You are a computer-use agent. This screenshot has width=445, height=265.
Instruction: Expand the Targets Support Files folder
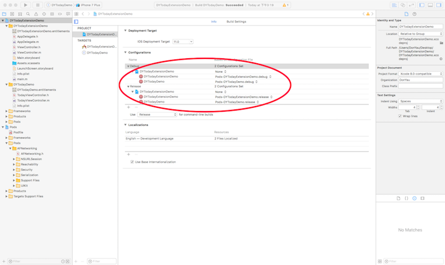[7, 197]
